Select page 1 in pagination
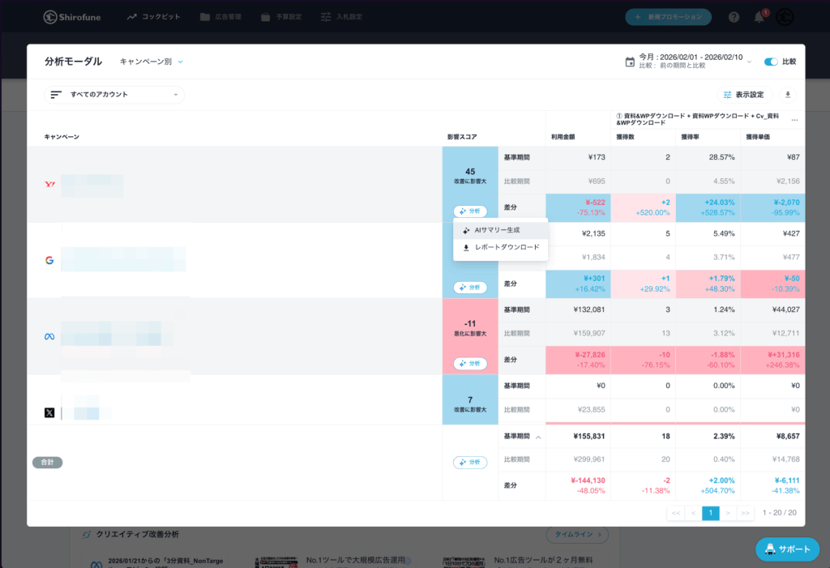 (x=710, y=513)
